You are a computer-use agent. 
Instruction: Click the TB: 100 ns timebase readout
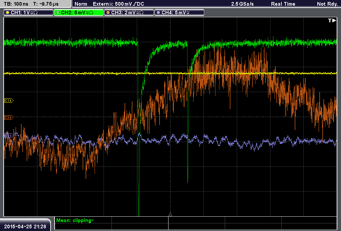(x=16, y=4)
